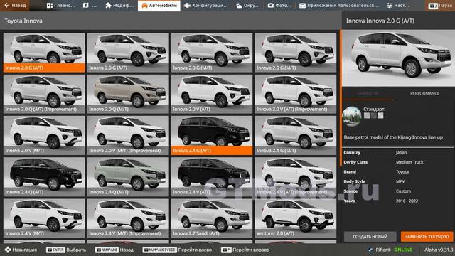Select the green Innova 2.4 Q (M/T)
The width and height of the screenshot is (455, 256).
(x=128, y=177)
